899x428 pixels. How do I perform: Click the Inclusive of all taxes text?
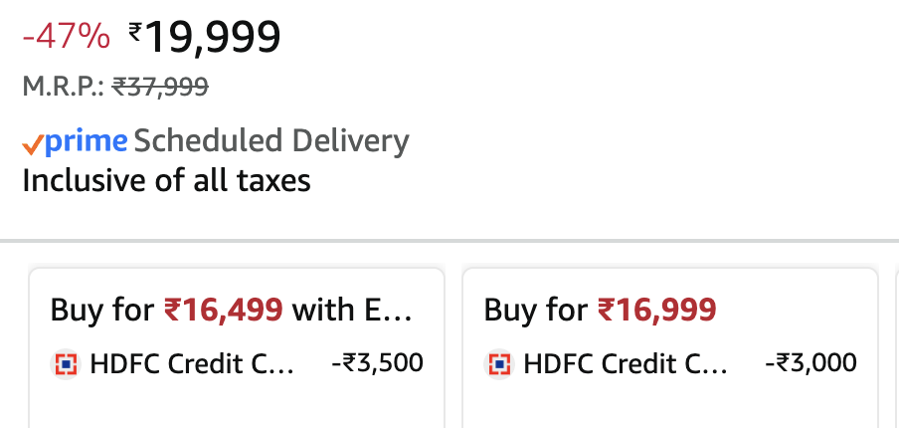click(x=166, y=181)
